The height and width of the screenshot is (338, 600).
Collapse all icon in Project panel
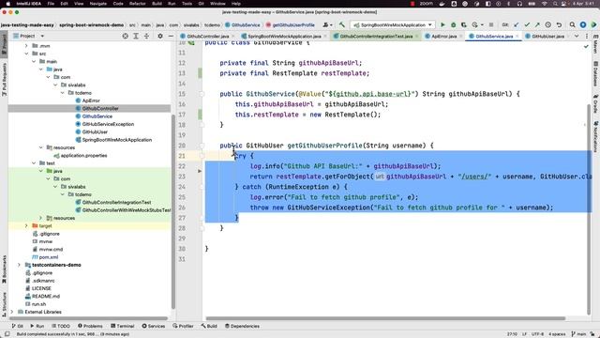coord(146,36)
